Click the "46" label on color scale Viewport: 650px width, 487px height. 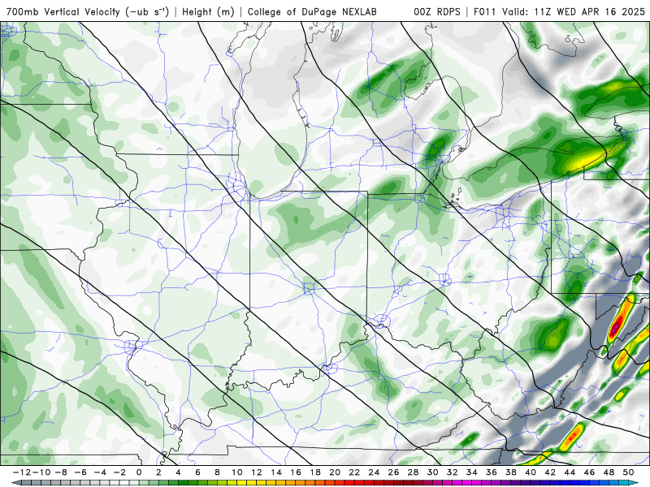tap(590, 472)
